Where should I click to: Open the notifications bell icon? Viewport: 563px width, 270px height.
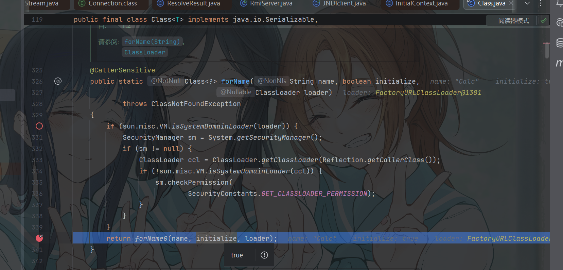(x=559, y=3)
